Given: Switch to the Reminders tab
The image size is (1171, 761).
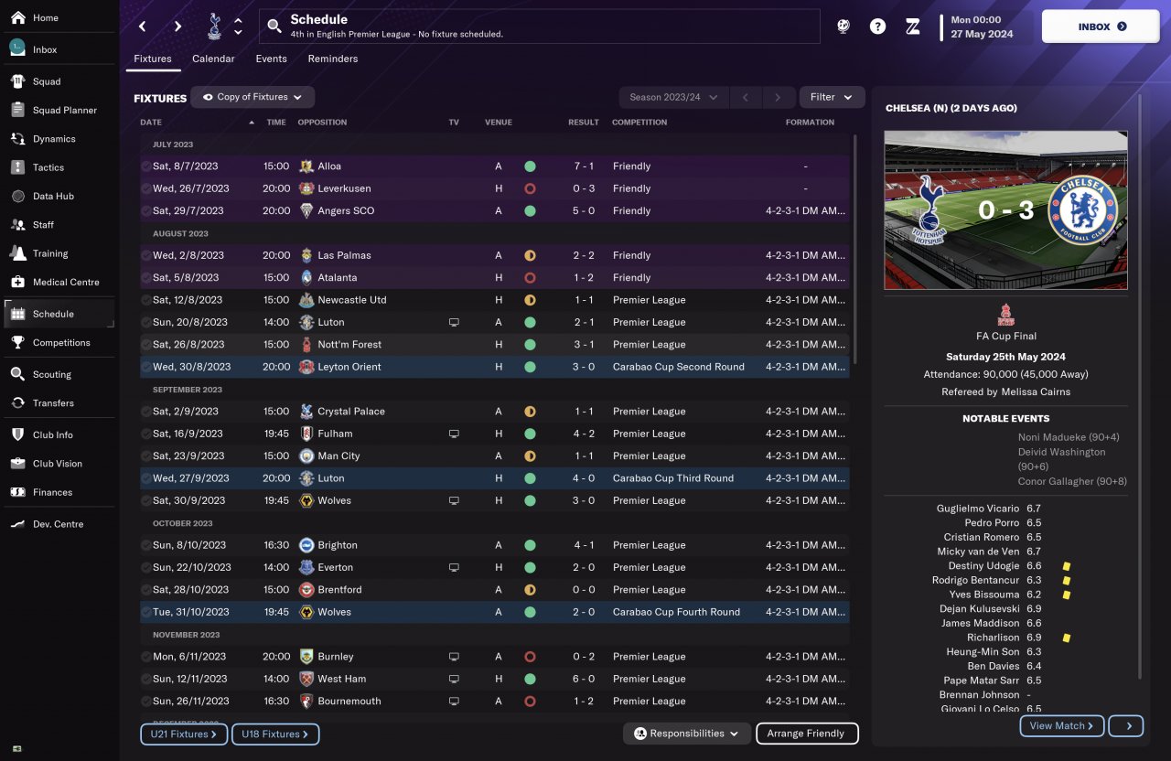Looking at the screenshot, I should coord(333,59).
